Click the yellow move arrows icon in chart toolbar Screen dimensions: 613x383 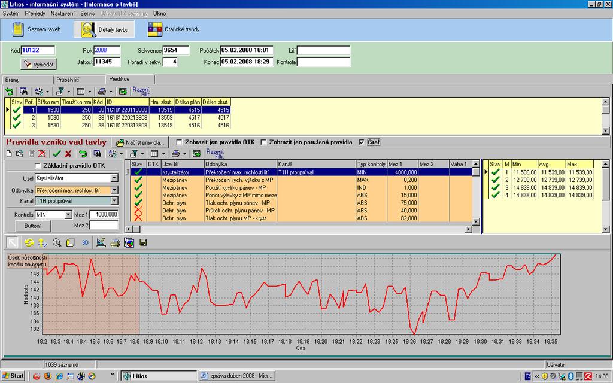43,243
